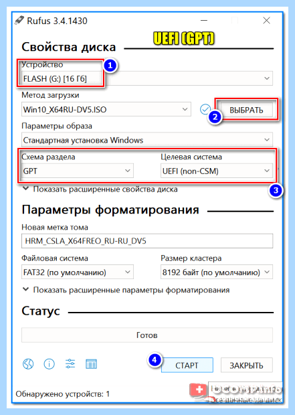The image size is (295, 415).
Task: Click the ЗАКРЫТЬ button
Action: coord(246,365)
